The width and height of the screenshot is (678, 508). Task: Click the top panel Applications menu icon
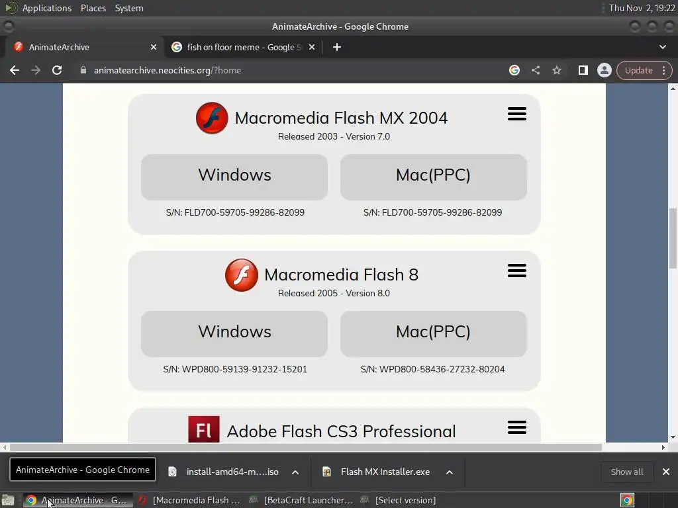pyautogui.click(x=11, y=8)
